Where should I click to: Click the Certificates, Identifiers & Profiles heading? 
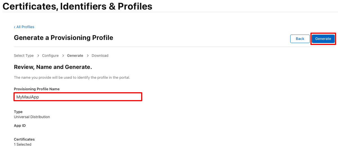click(77, 6)
